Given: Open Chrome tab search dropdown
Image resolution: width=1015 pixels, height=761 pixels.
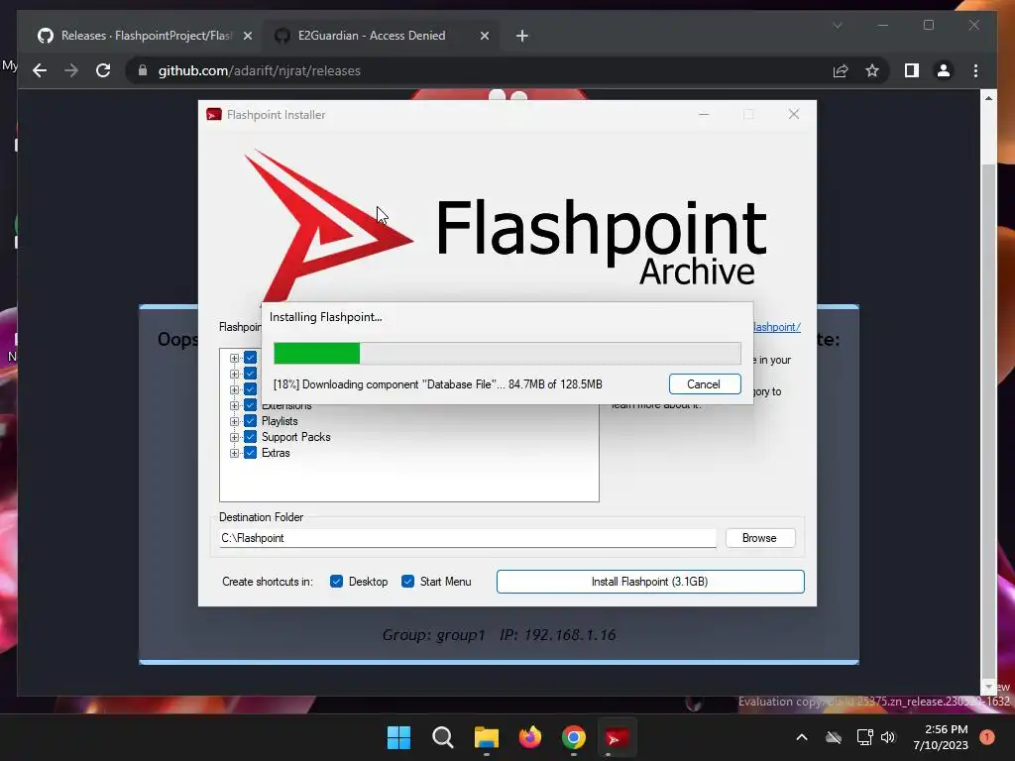Looking at the screenshot, I should pyautogui.click(x=837, y=25).
